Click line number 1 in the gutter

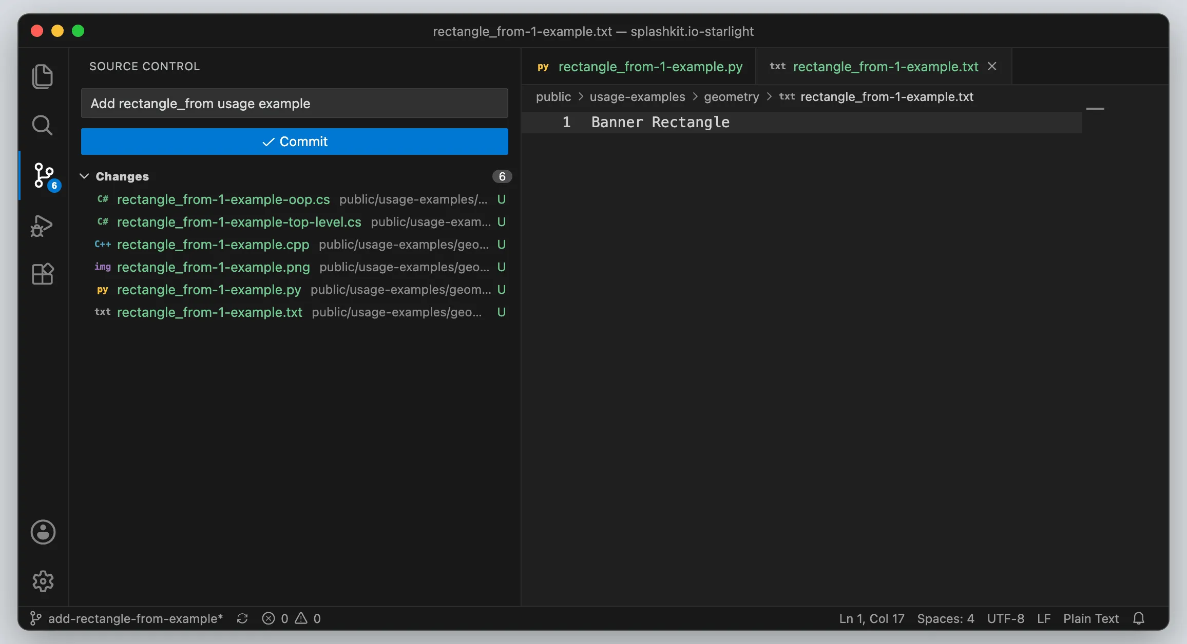click(566, 122)
